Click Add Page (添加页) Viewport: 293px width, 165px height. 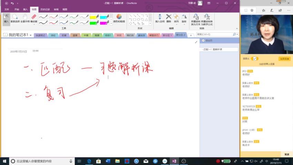pyautogui.click(x=207, y=40)
